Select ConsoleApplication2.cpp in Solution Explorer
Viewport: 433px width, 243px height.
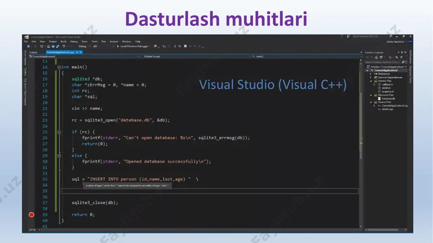(x=394, y=106)
